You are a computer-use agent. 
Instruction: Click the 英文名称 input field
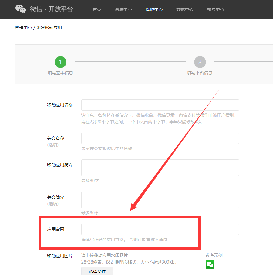point(160,138)
